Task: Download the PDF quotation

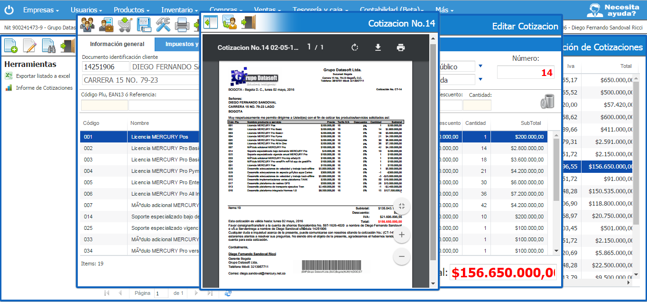Action: 378,47
